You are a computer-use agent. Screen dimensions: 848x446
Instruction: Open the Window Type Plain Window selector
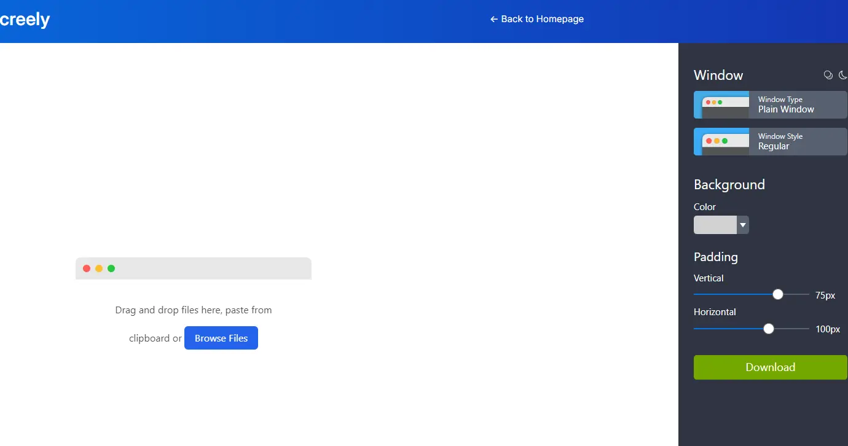pos(771,104)
